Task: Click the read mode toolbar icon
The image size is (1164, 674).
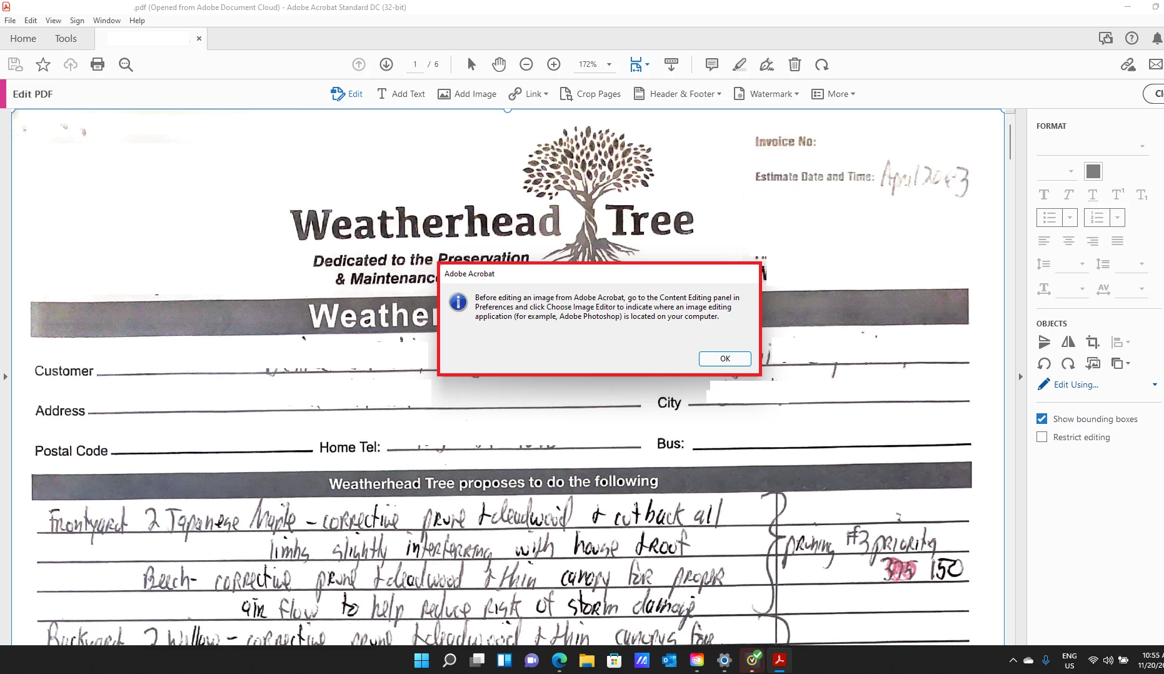Action: click(x=671, y=64)
